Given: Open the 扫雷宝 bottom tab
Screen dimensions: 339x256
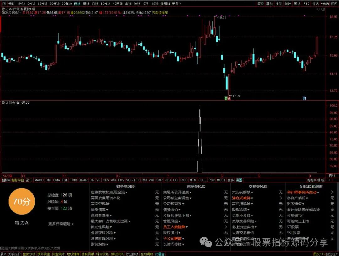Looking at the screenshot, I should tap(160, 254).
